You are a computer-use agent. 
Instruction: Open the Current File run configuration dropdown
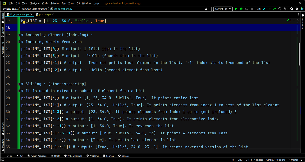pyautogui.click(x=223, y=9)
